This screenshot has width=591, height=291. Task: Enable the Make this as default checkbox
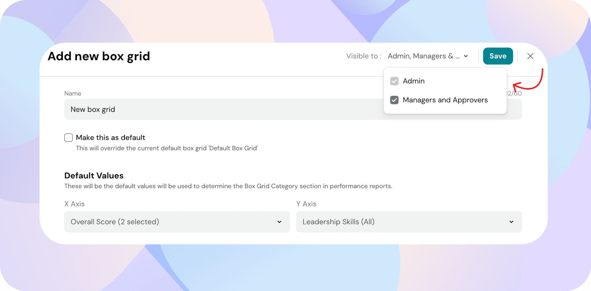click(x=68, y=138)
